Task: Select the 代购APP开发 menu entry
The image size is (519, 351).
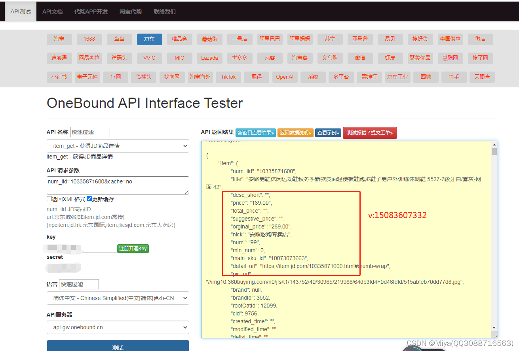Action: coord(91,11)
